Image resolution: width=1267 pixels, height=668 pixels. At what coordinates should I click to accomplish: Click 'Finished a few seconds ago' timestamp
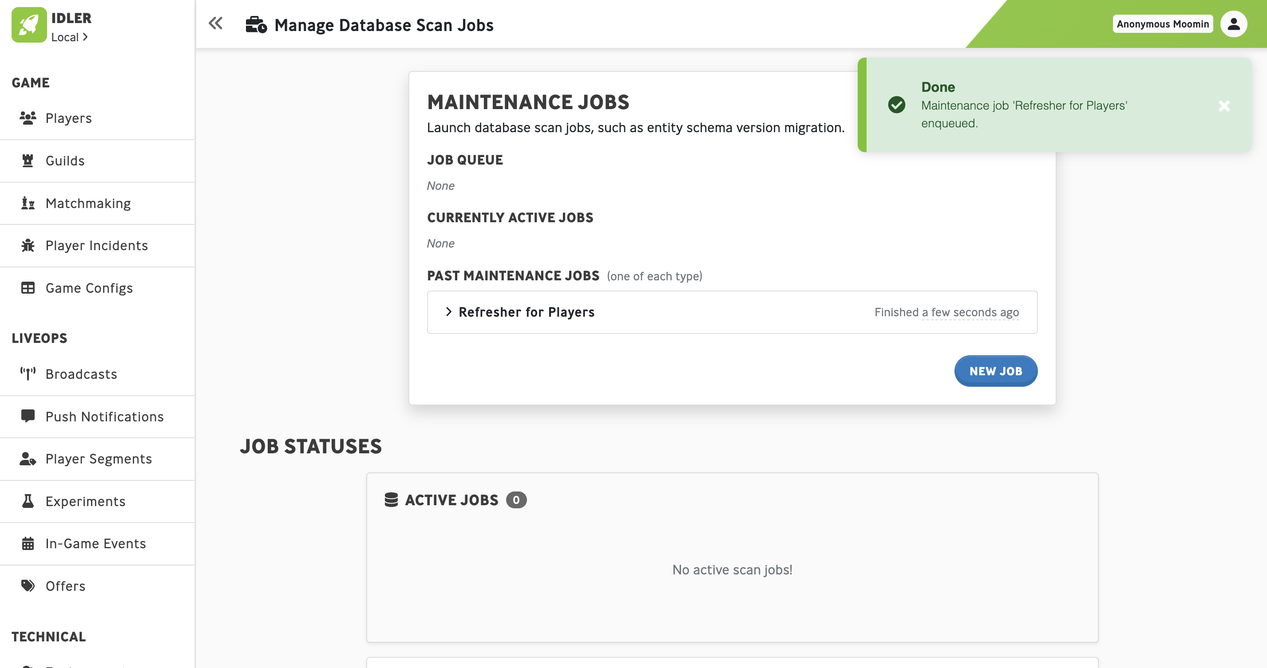(x=946, y=312)
